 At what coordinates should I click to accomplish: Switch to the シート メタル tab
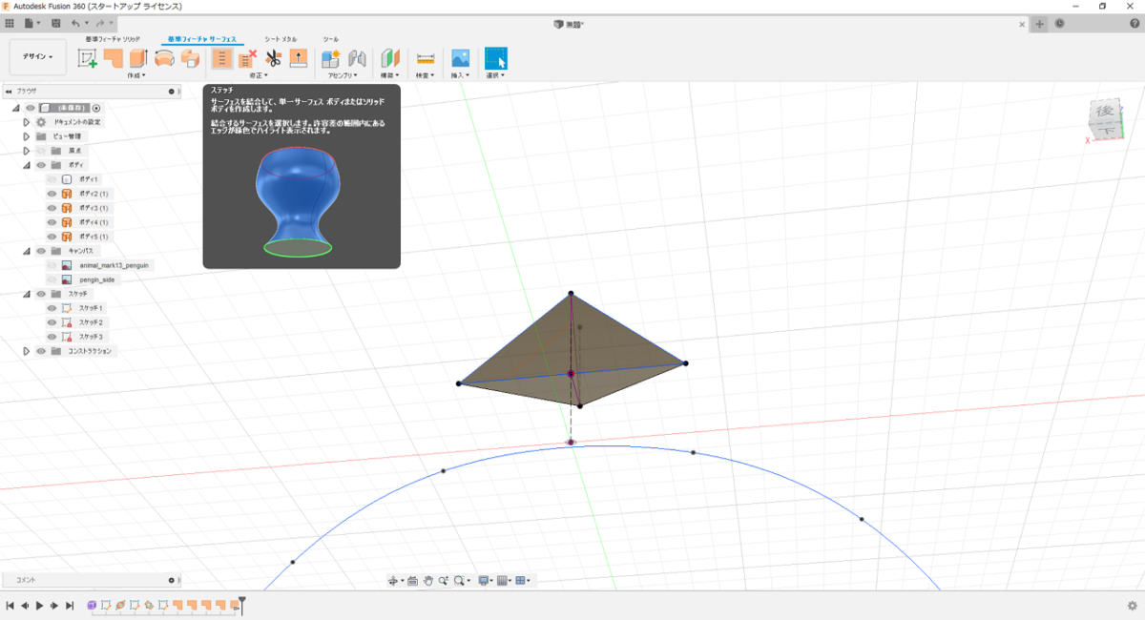[x=281, y=39]
